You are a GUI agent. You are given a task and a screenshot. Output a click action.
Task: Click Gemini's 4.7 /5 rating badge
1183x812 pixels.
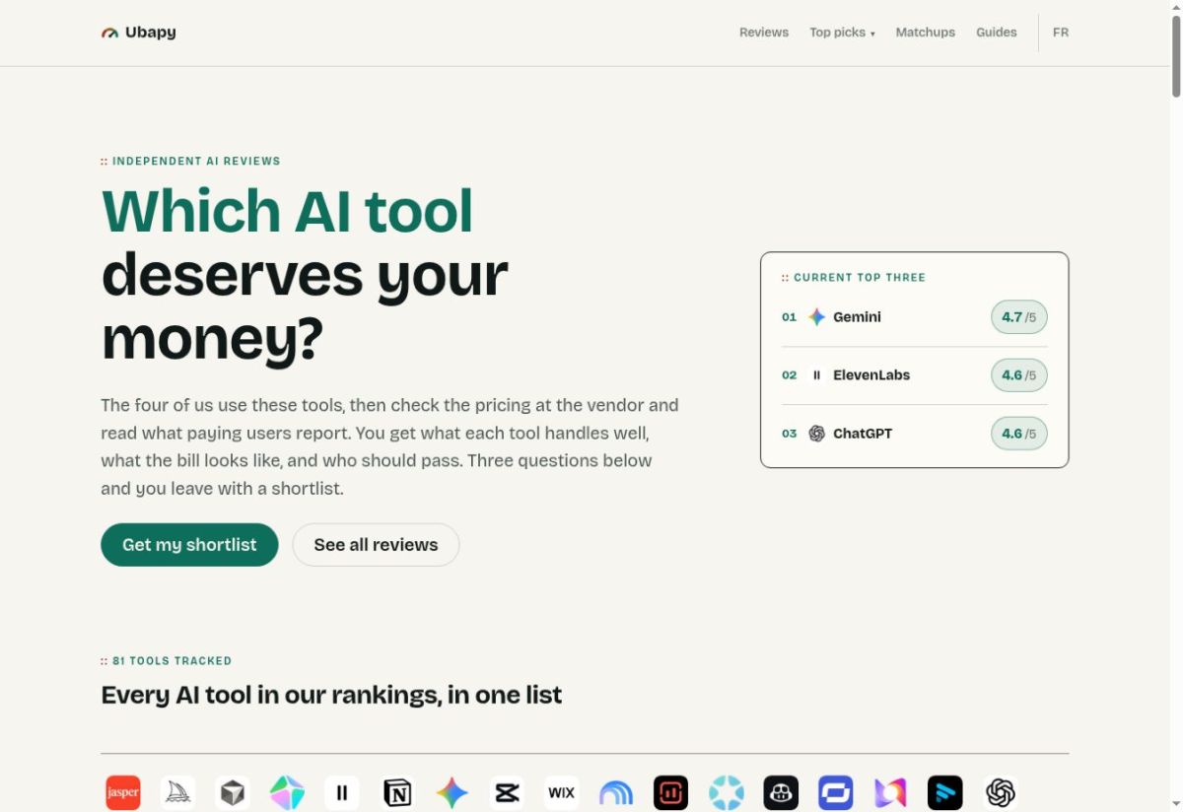[x=1018, y=317]
